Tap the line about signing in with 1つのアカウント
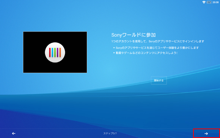 click(x=158, y=41)
